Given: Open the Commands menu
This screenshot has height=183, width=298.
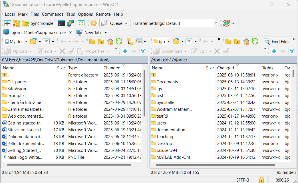Looking at the screenshot, I should point(53,14).
